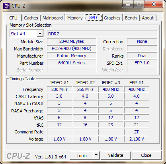This screenshot has height=164, width=166.
Task: Switch to the Memory tab
Action: [x=75, y=18]
